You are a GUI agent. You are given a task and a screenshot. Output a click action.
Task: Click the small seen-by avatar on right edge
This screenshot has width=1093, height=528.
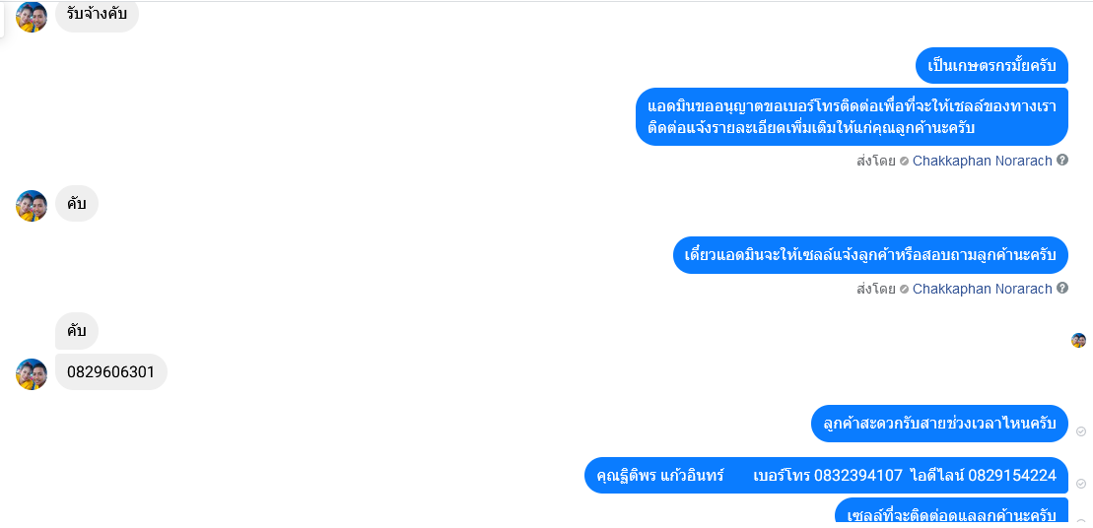click(x=1078, y=341)
